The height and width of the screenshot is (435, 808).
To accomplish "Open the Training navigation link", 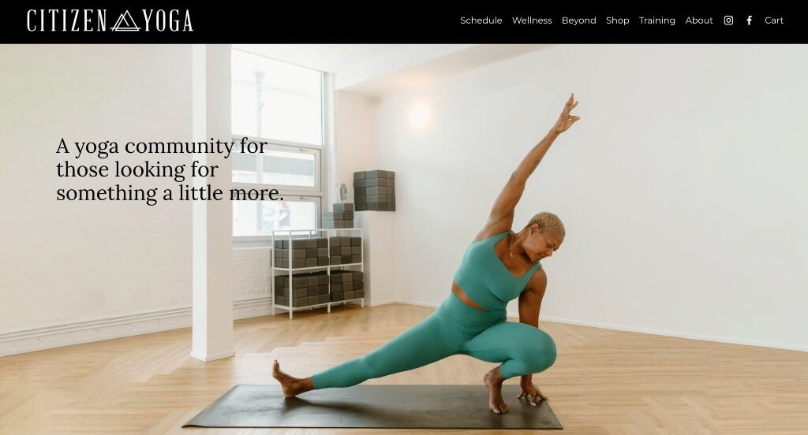I will 657,20.
